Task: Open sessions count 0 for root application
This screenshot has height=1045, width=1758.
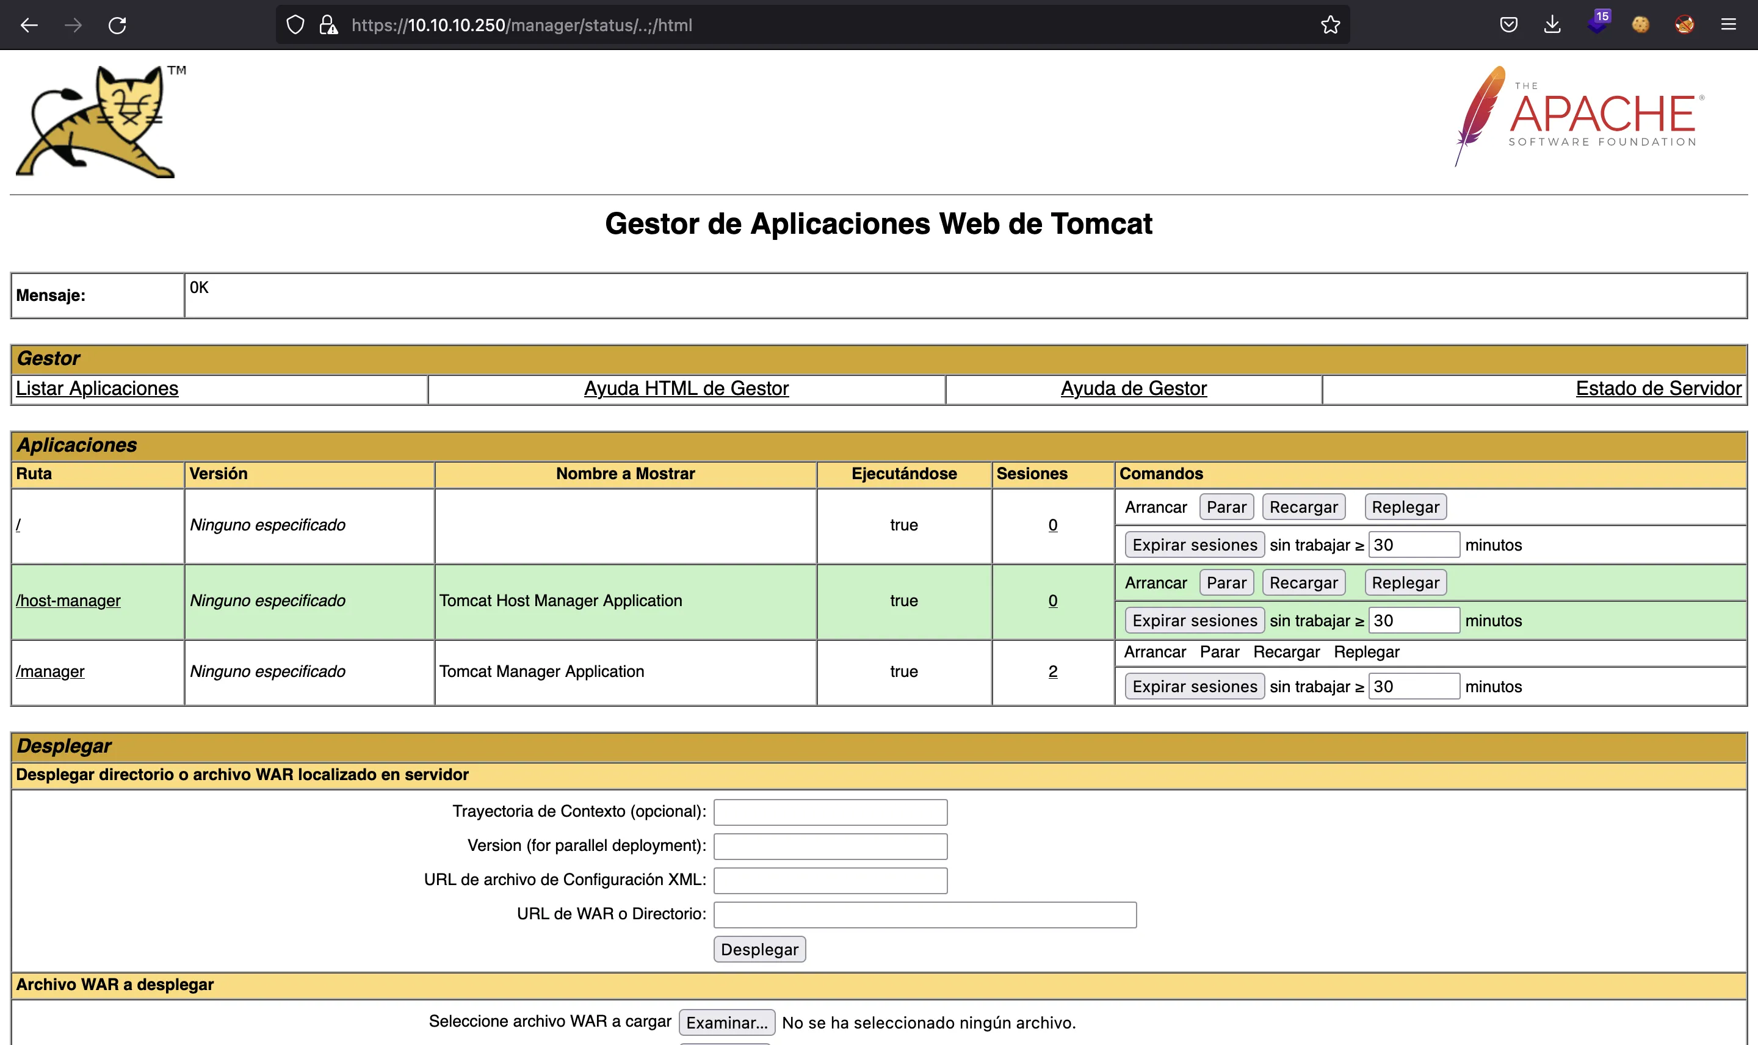Action: tap(1052, 526)
